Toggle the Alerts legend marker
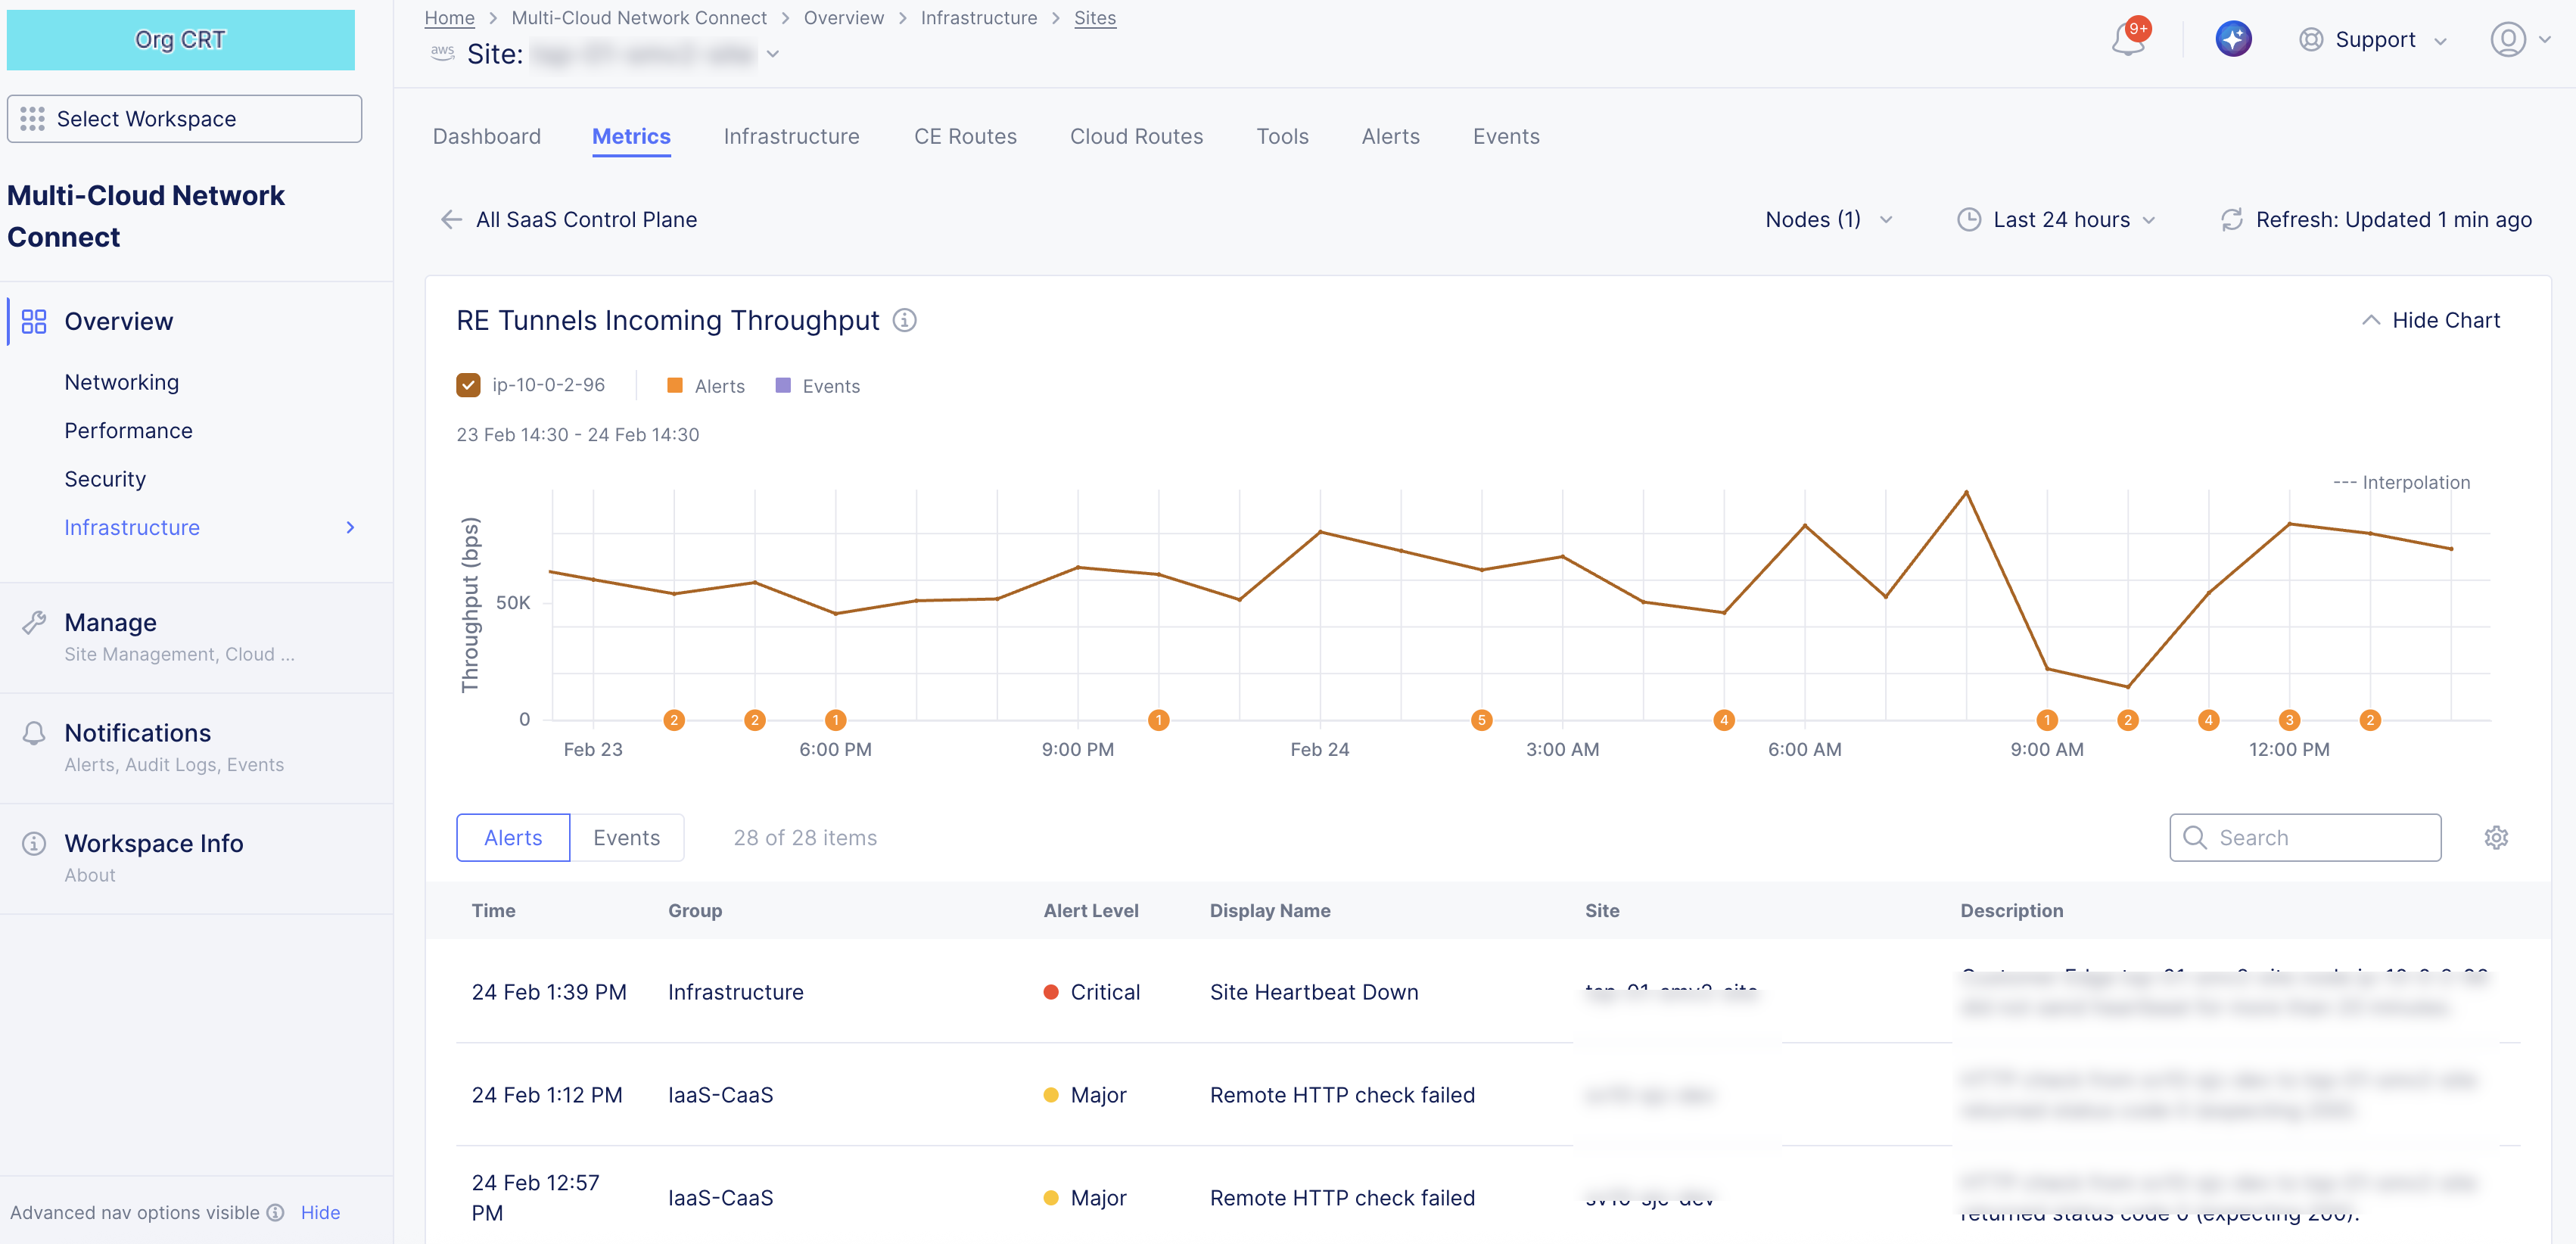The height and width of the screenshot is (1244, 2576). (x=675, y=385)
